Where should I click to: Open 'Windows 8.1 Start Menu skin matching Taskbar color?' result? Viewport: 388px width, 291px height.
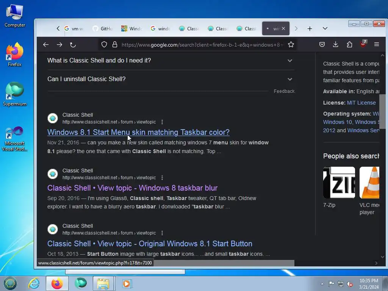click(x=138, y=132)
